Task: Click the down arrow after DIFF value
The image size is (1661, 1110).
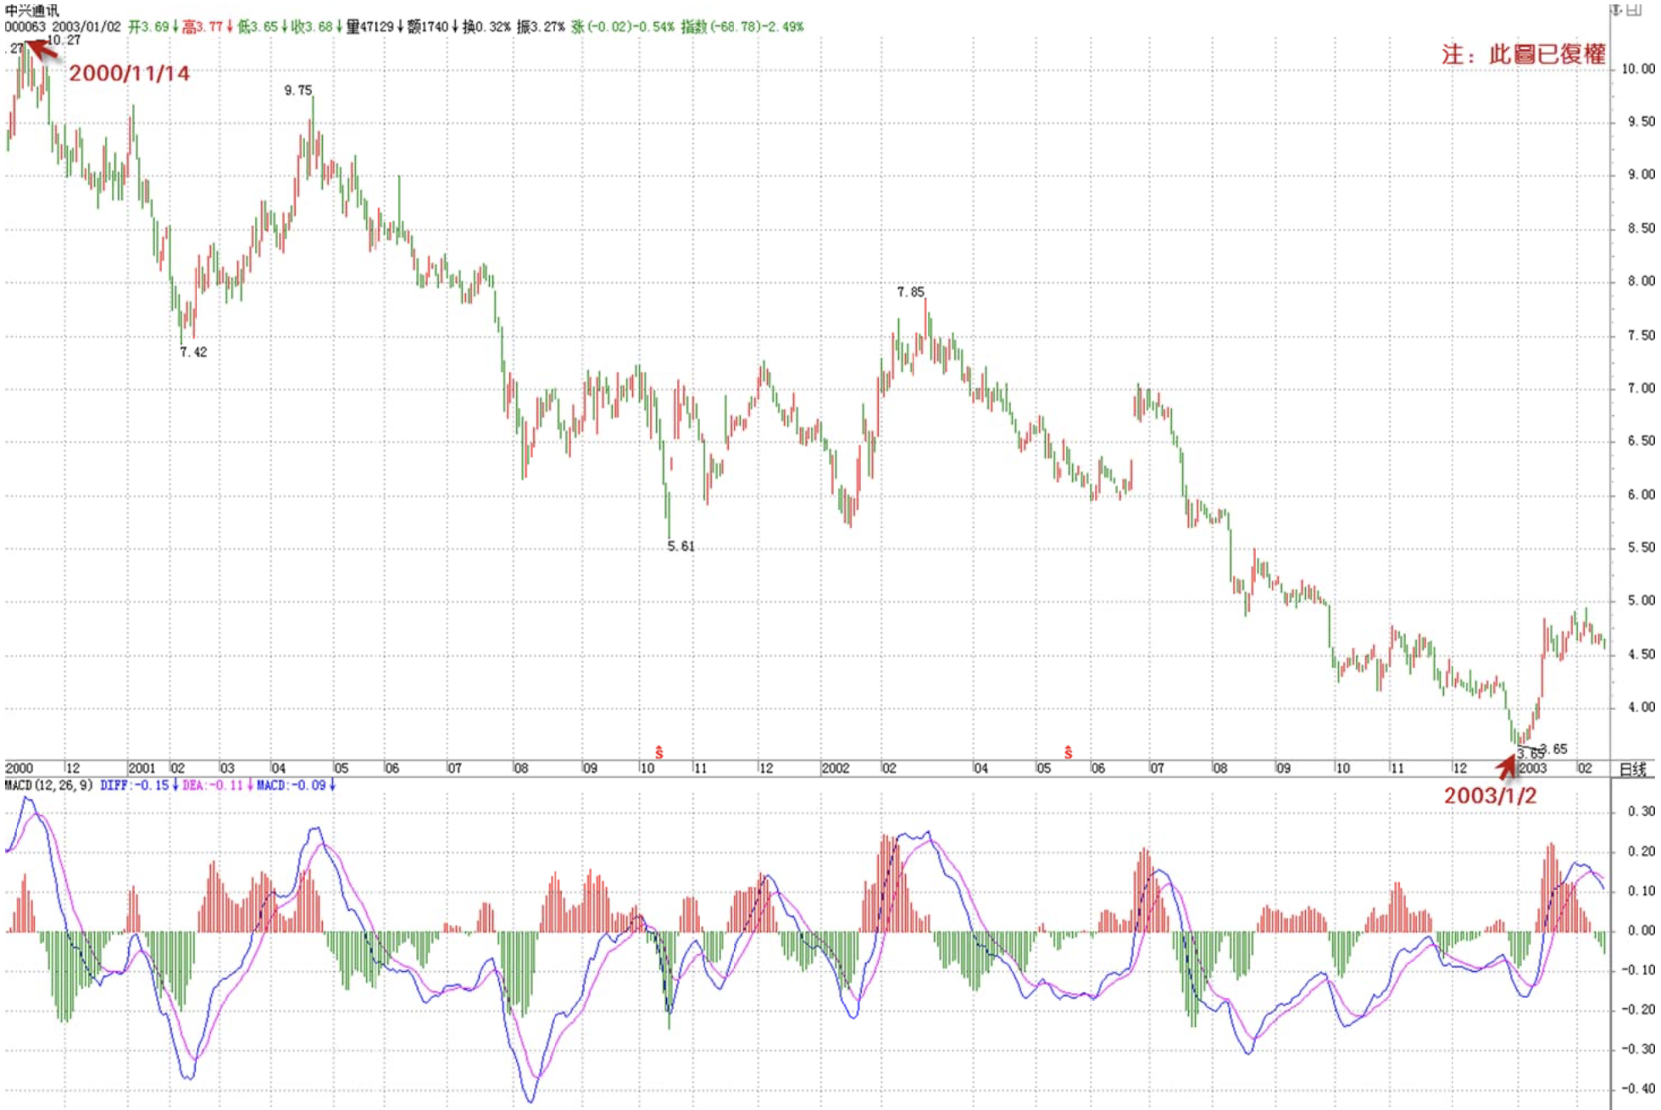Action: click(x=175, y=785)
